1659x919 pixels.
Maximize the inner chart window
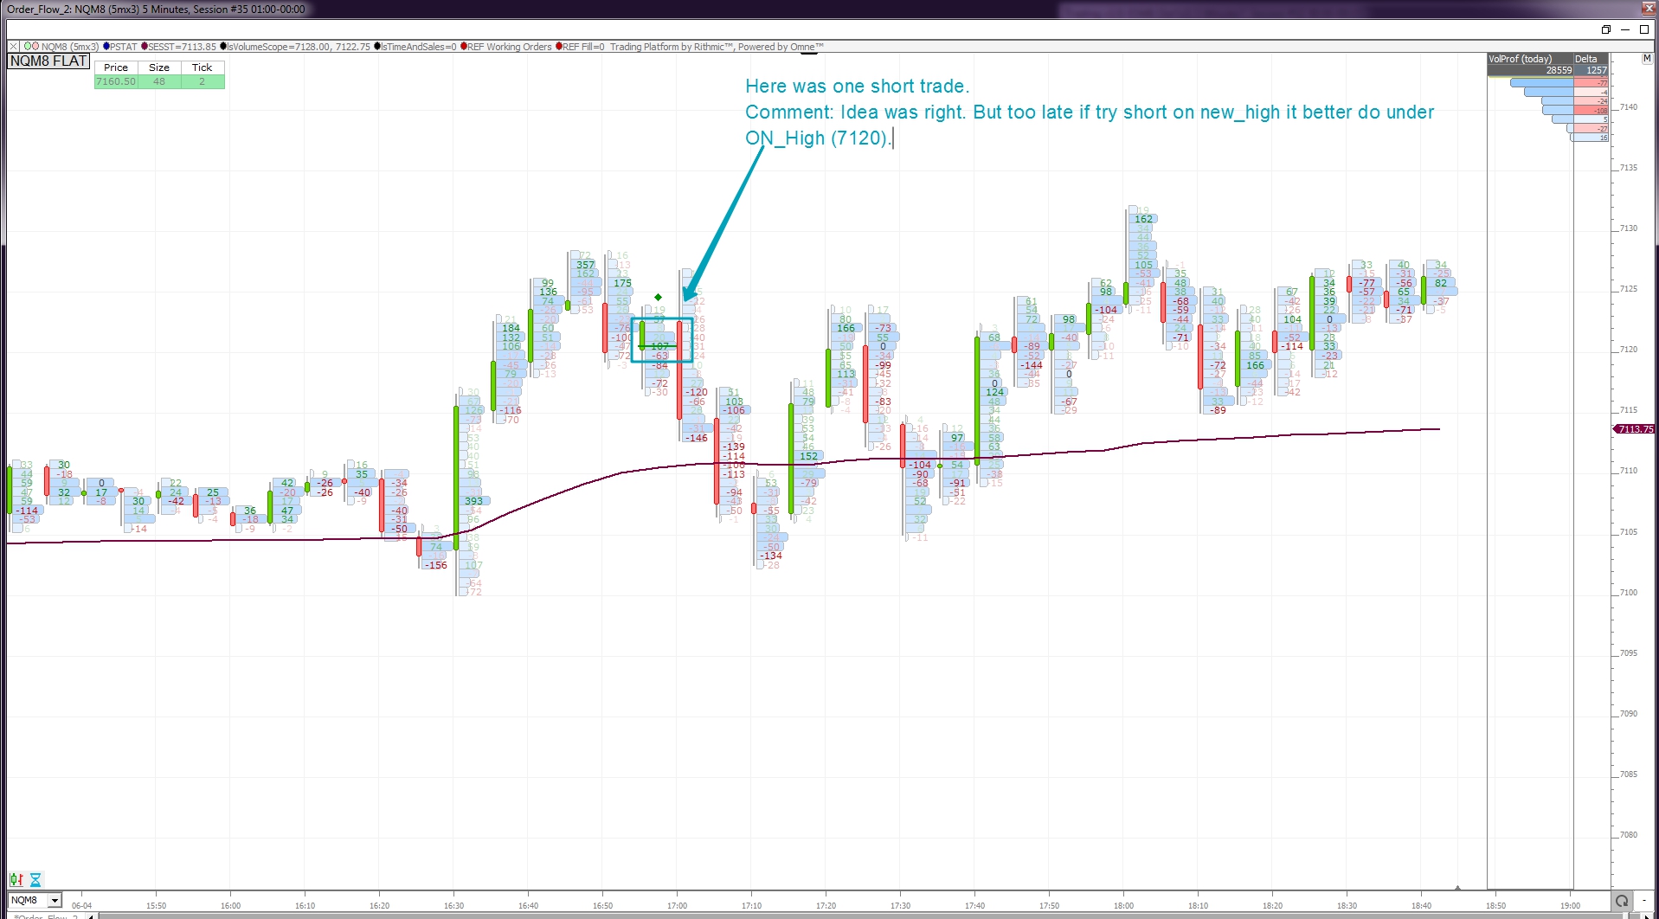1644,29
